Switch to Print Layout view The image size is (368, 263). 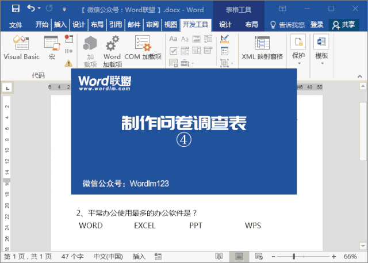pos(239,257)
